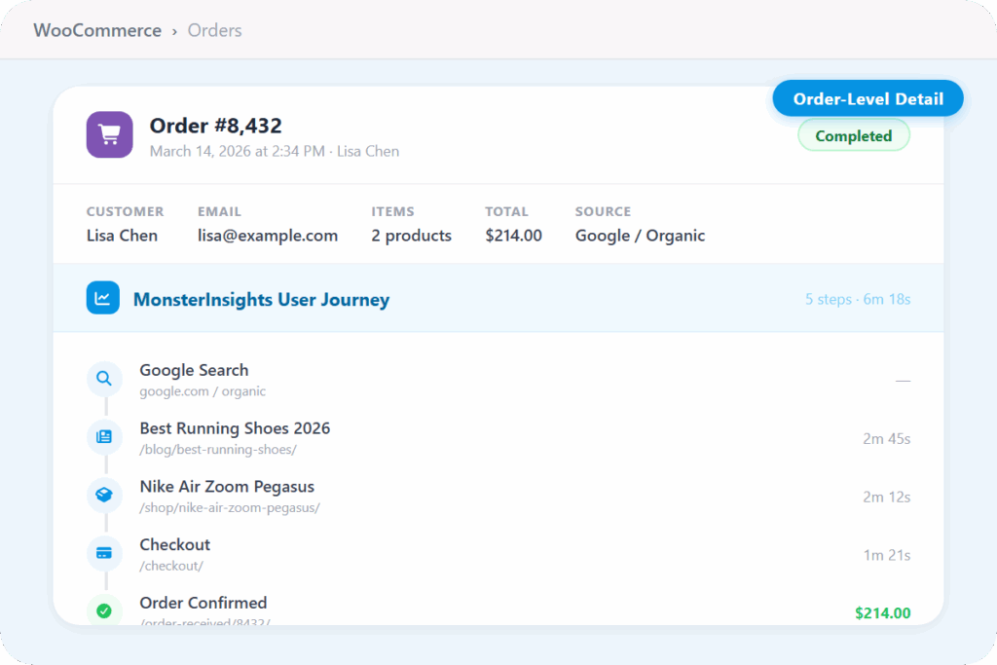The image size is (997, 665).
Task: Select the Google Search magnifier step icon
Action: (x=104, y=379)
